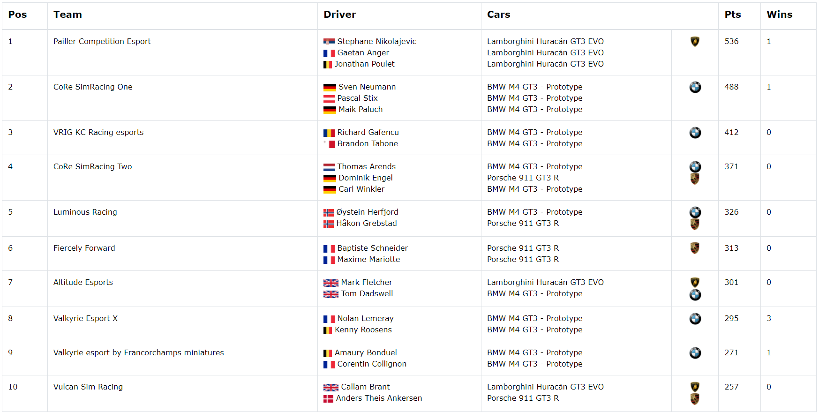Click the Lamborghini logo in Altitude Esports row
Viewport: 819px width, 412px height.
tap(695, 282)
